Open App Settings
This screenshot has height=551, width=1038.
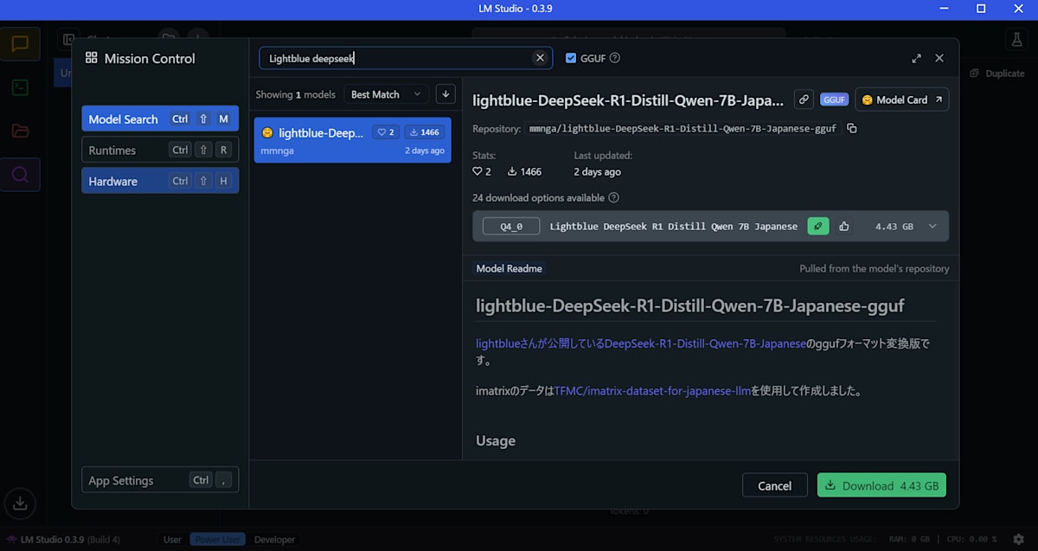pyautogui.click(x=160, y=480)
